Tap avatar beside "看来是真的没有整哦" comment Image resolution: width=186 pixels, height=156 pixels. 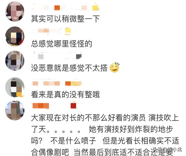tap(15, 87)
